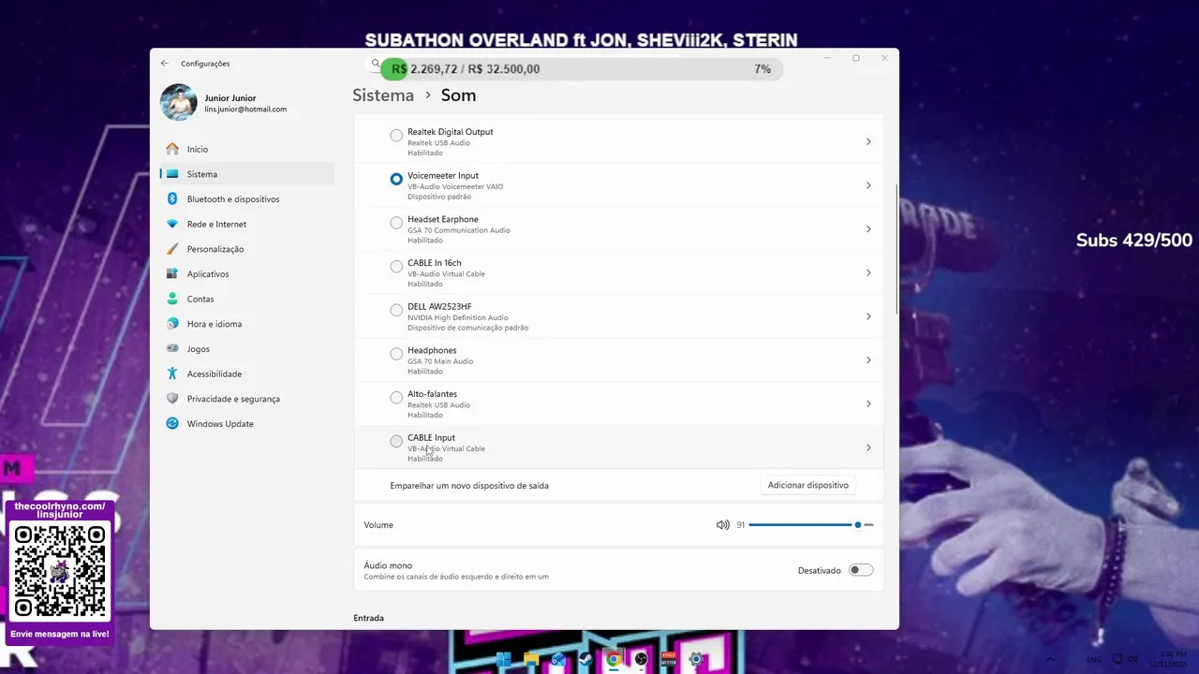
Task: Open OBS Studio from the taskbar
Action: click(641, 659)
